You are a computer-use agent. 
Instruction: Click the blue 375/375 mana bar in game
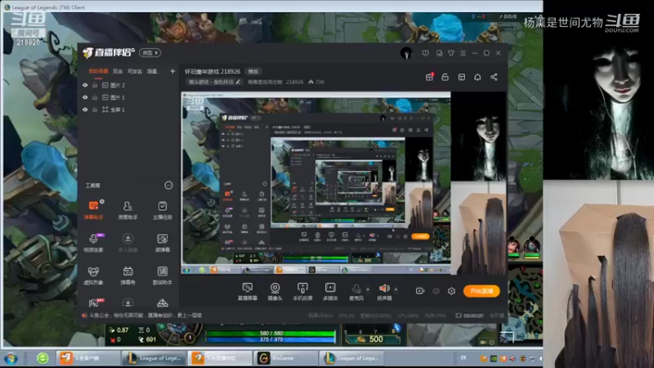click(x=271, y=339)
